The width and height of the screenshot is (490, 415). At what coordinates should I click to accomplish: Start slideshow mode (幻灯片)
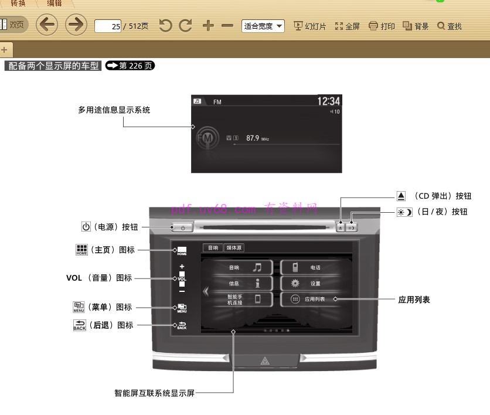tap(310, 26)
